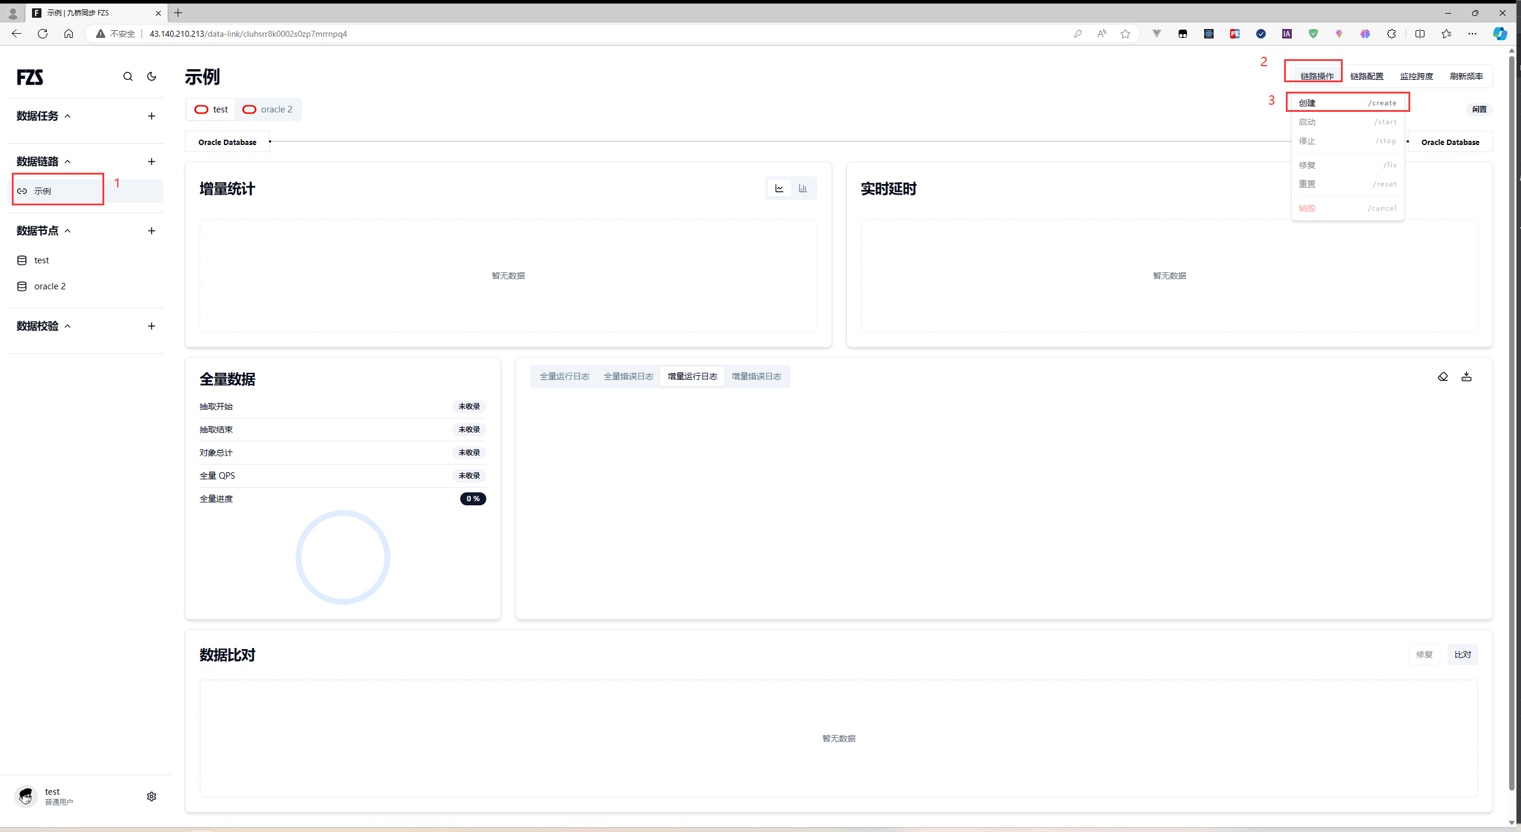
Task: Switch incremental stats to bar chart view
Action: pyautogui.click(x=803, y=188)
